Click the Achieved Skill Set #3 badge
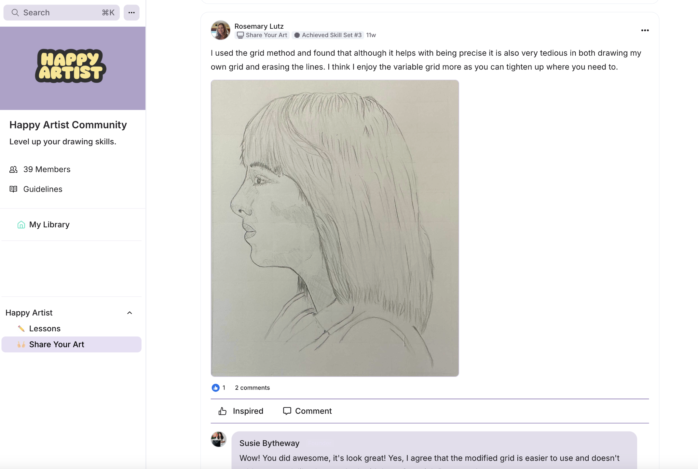The height and width of the screenshot is (469, 698). 328,35
